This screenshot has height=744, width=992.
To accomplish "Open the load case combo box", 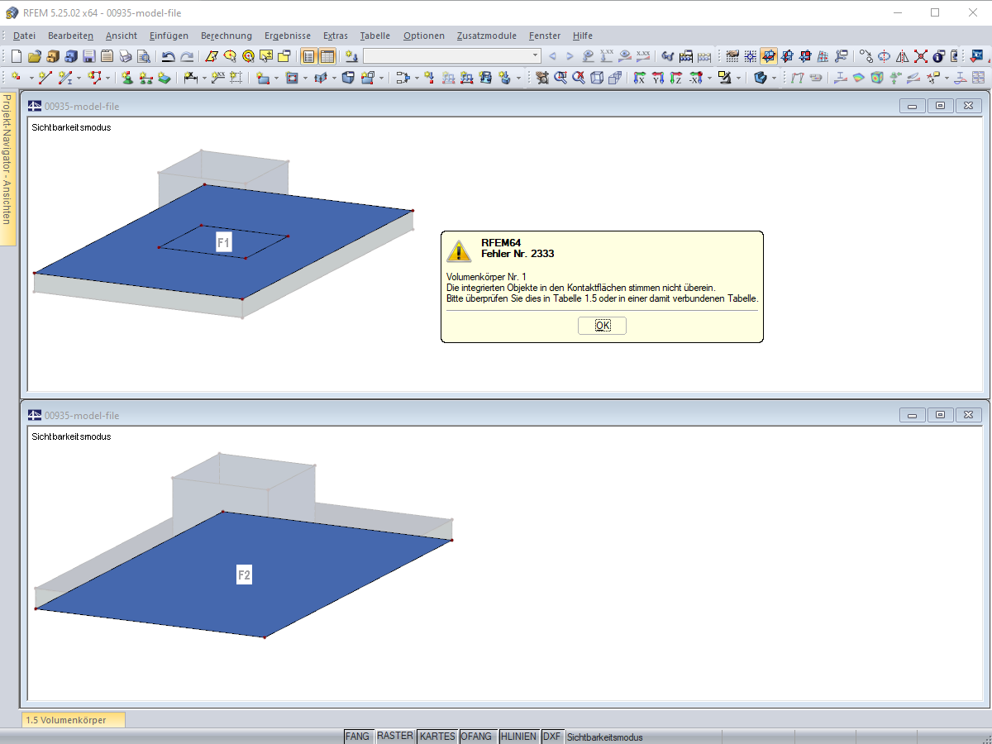I will click(x=452, y=56).
